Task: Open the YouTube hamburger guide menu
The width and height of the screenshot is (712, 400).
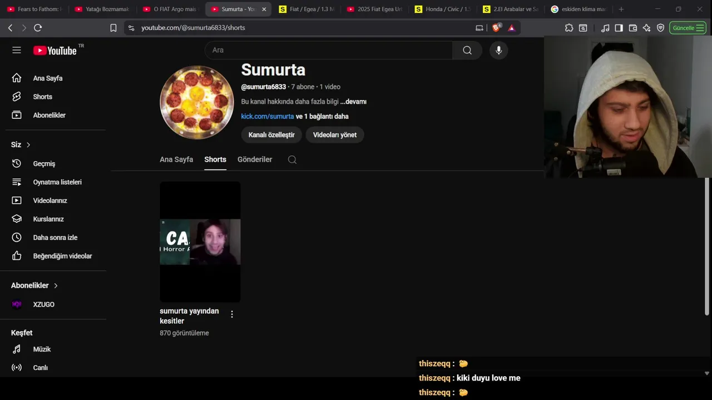Action: click(x=17, y=50)
